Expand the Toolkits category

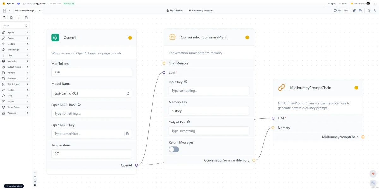[15, 90]
